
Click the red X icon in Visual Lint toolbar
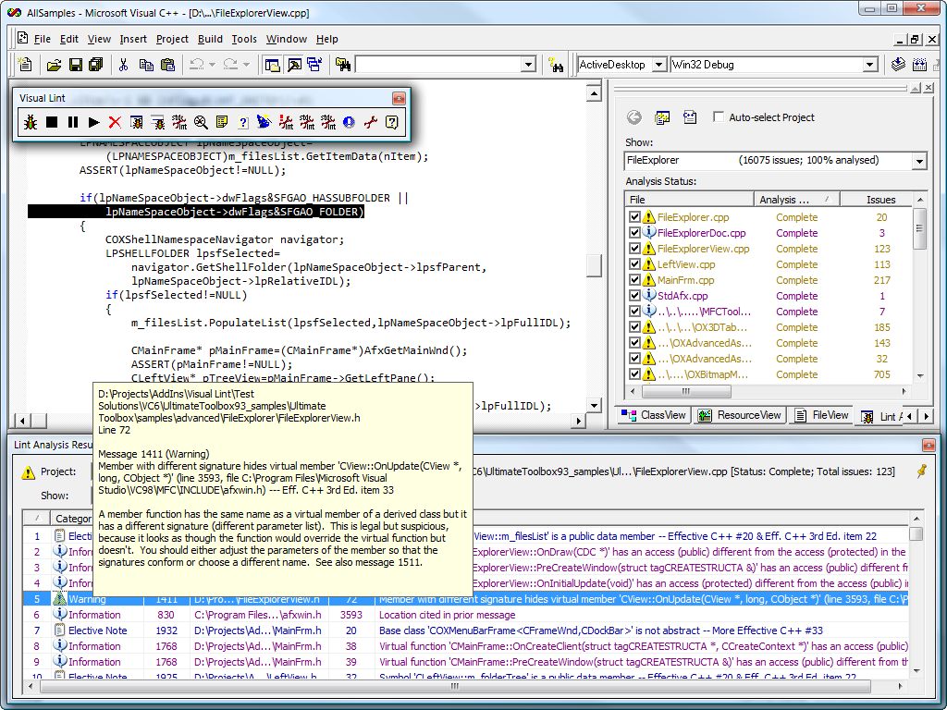pyautogui.click(x=115, y=122)
